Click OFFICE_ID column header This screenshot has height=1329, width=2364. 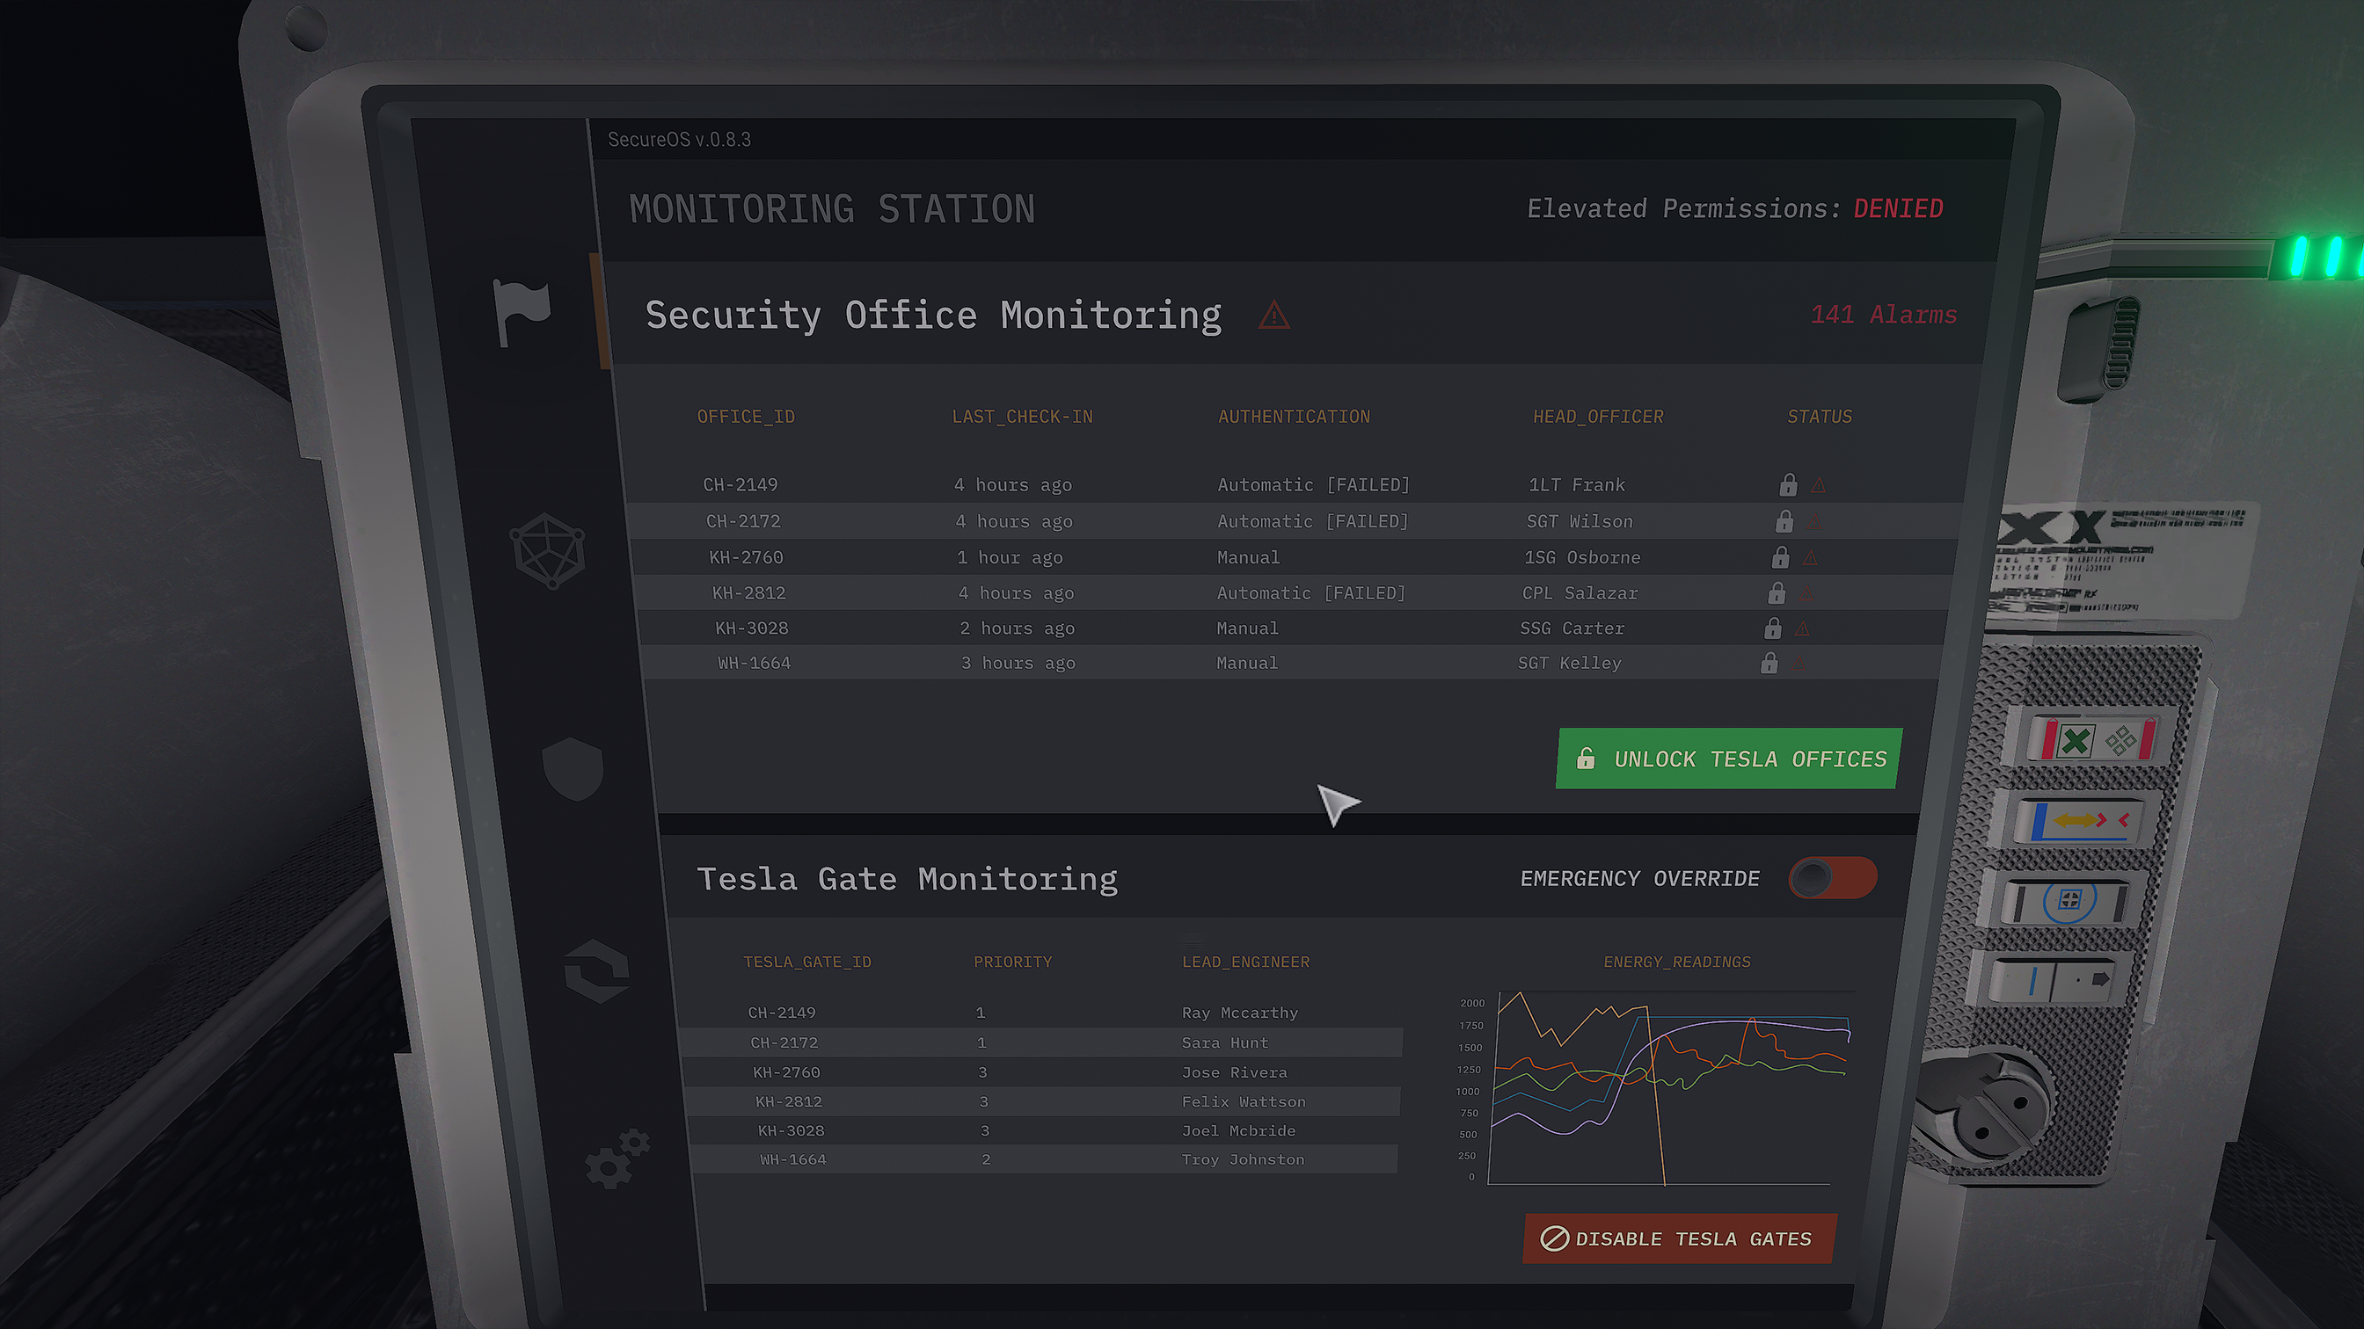746,417
